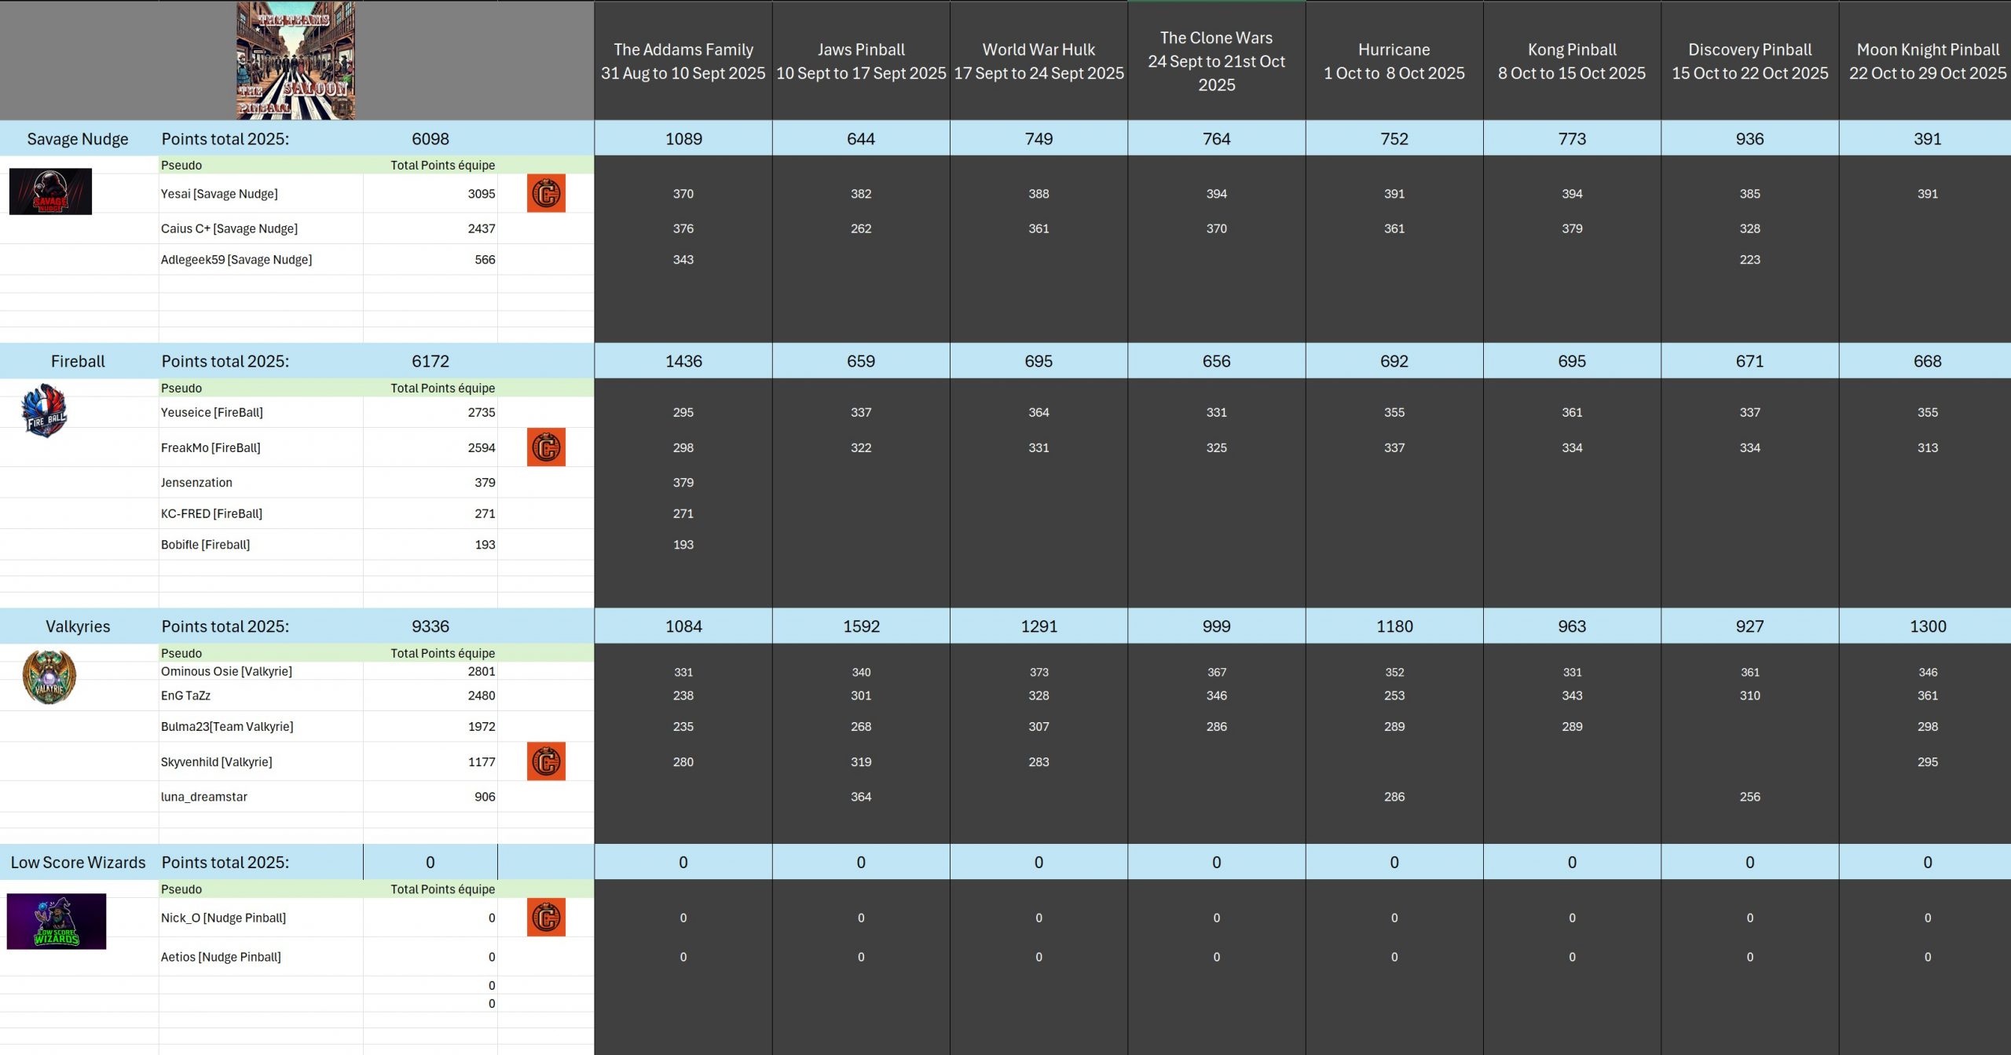Select Low Score Wizards total cell
The image size is (2011, 1055).
(x=430, y=862)
